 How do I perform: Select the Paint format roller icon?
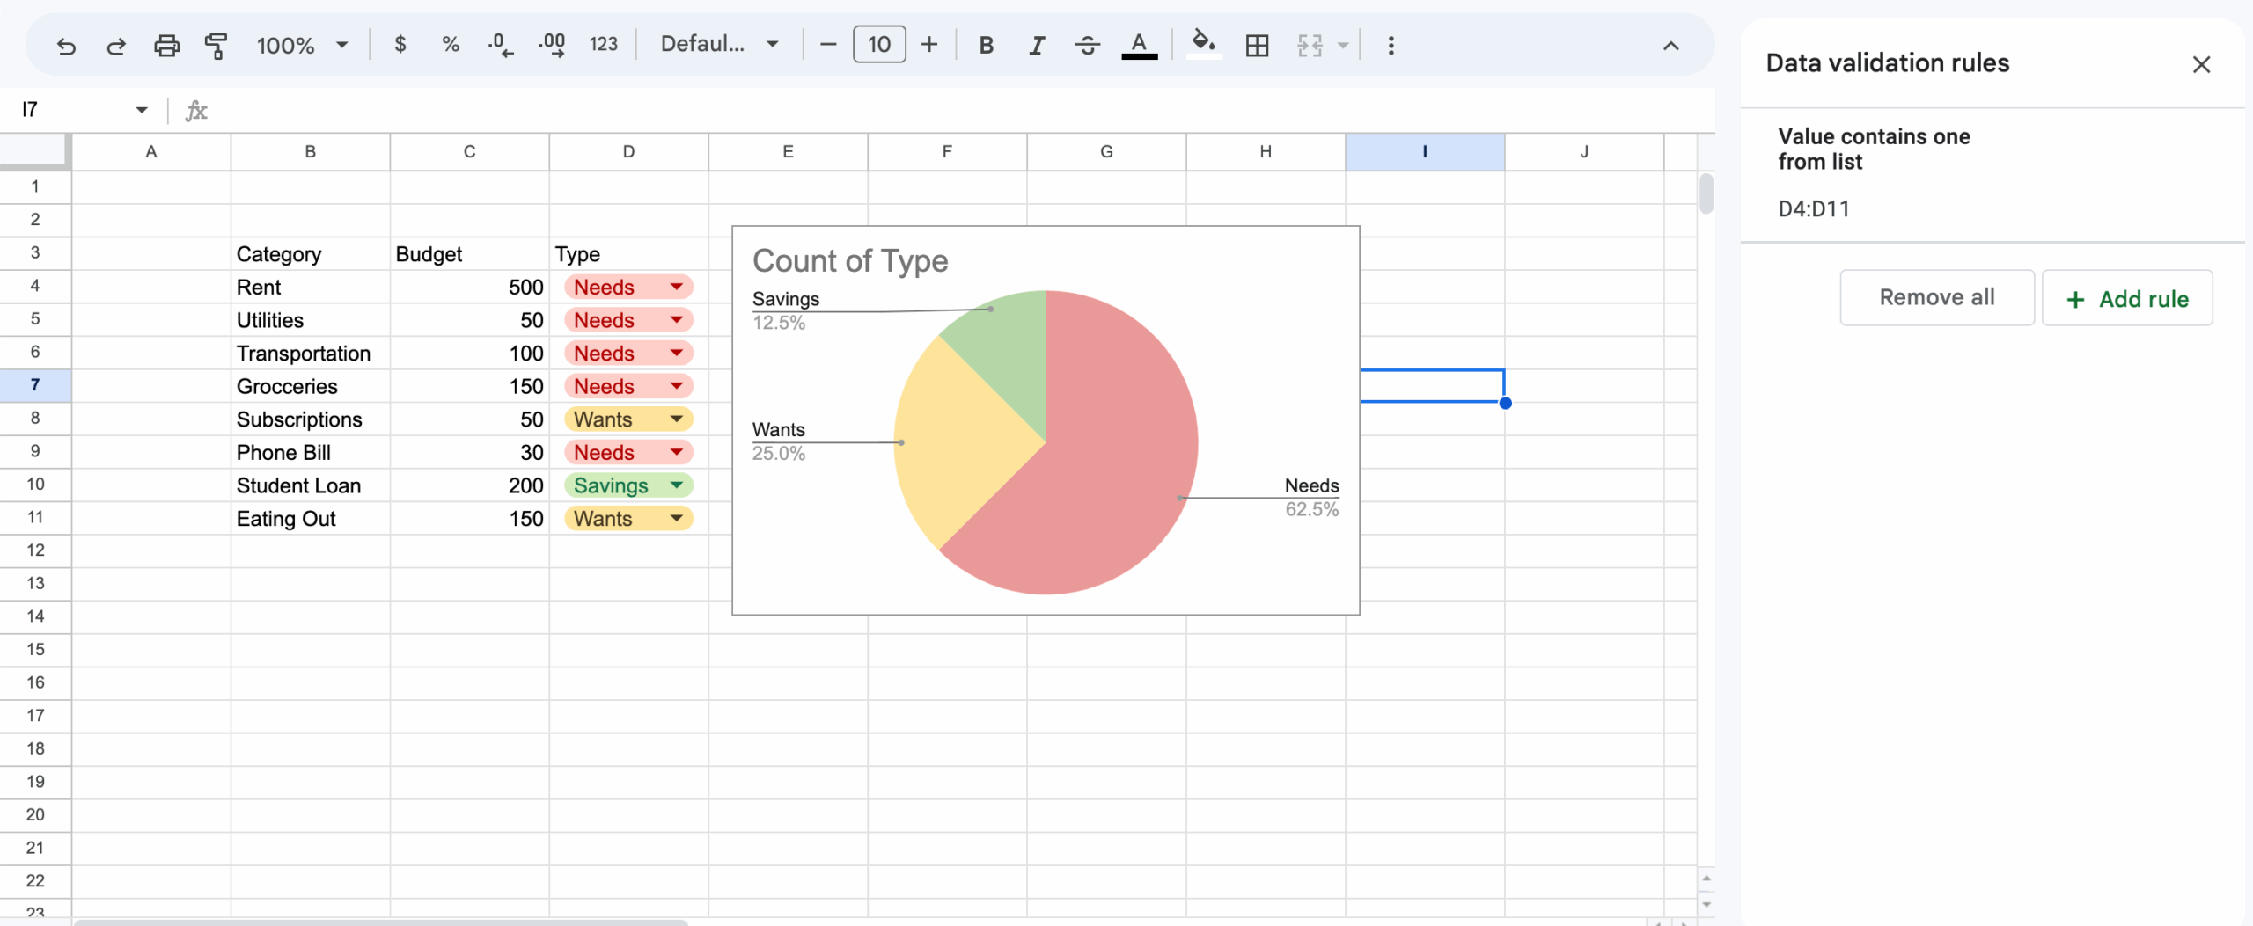[x=216, y=45]
